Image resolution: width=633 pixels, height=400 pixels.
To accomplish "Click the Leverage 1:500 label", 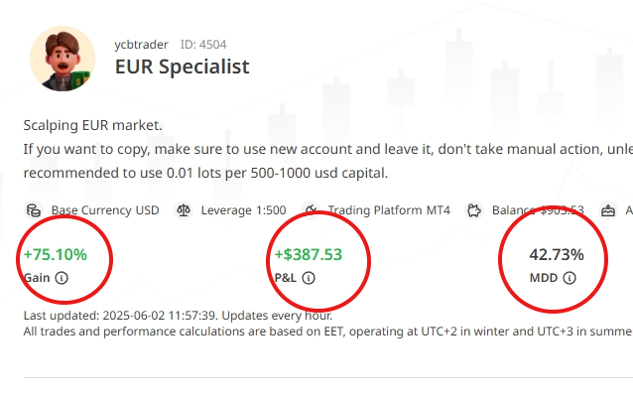I will click(x=243, y=210).
